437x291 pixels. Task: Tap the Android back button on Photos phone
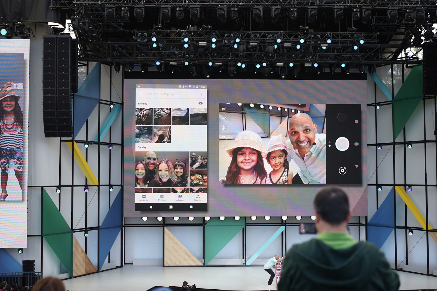(x=150, y=207)
